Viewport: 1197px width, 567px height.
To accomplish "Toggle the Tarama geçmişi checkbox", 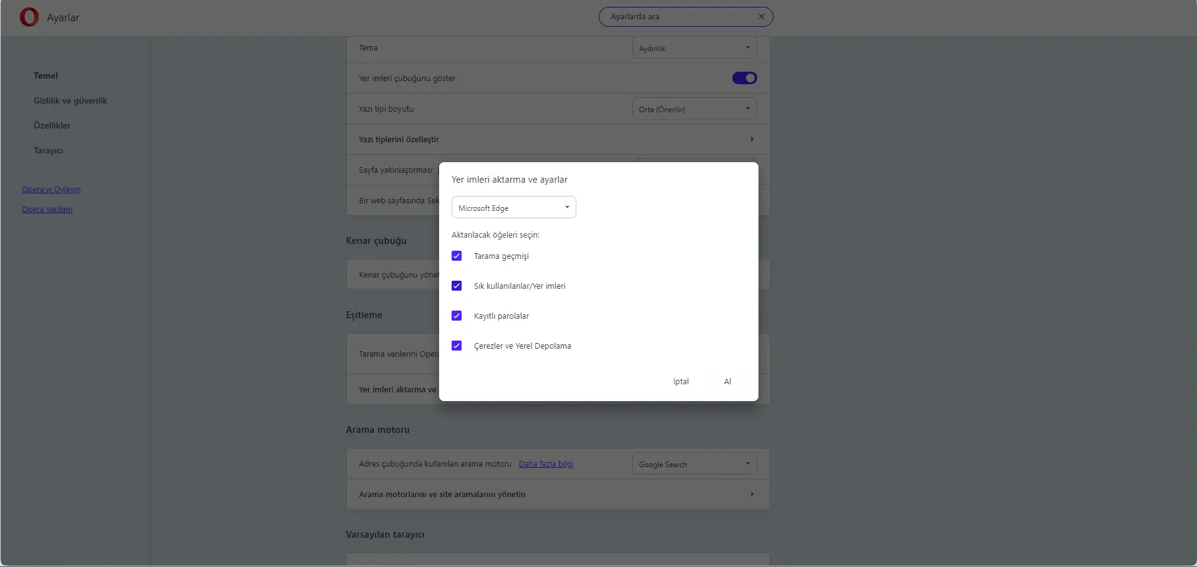I will [x=457, y=256].
